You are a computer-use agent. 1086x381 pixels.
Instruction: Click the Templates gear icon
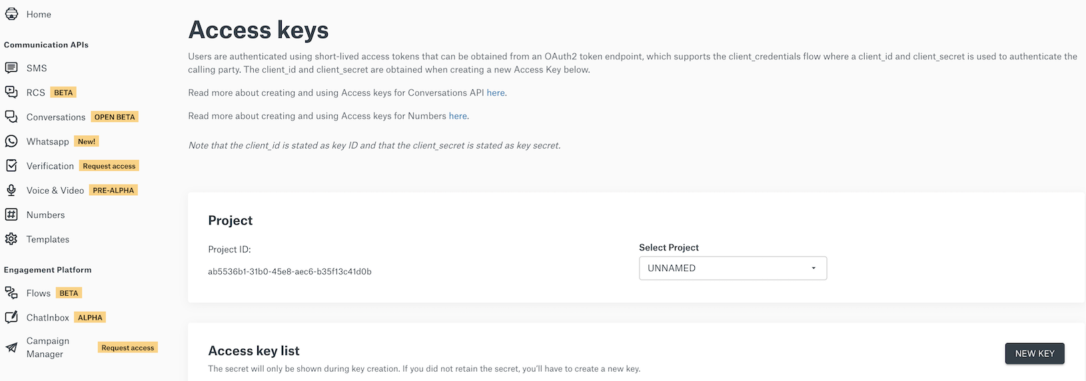point(11,239)
